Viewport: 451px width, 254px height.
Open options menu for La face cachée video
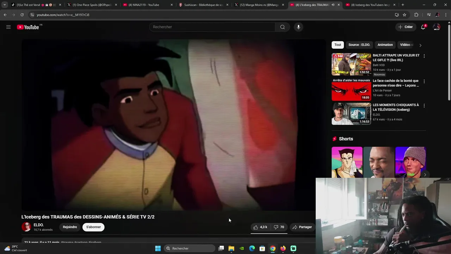coord(424,81)
